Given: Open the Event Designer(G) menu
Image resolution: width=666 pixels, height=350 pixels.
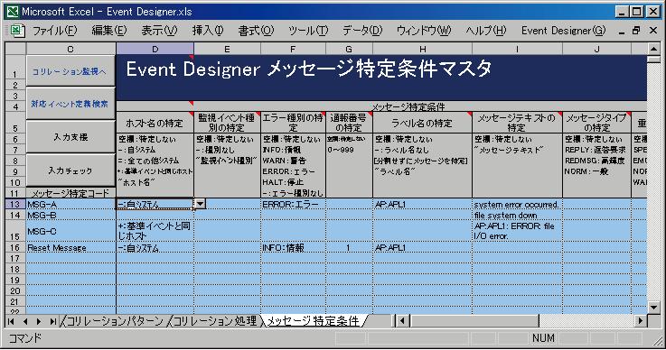Looking at the screenshot, I should 563,31.
